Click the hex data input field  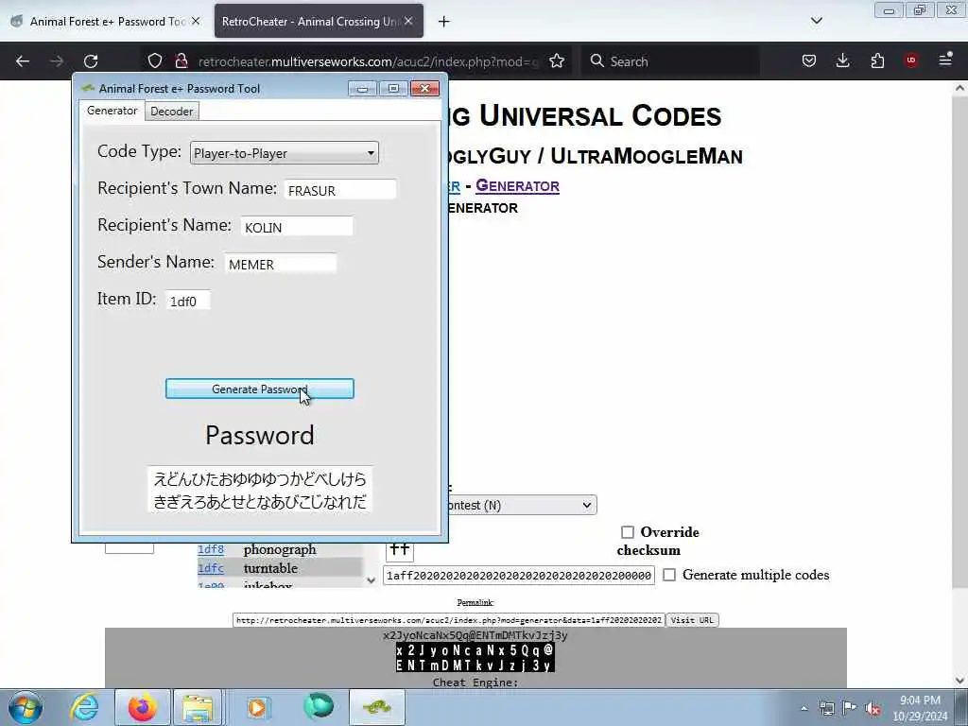[x=519, y=576]
